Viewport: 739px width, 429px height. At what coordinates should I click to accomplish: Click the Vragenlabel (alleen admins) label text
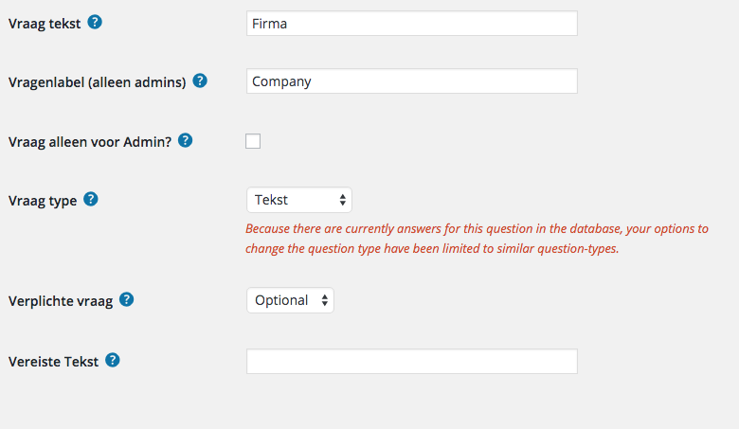click(x=97, y=81)
